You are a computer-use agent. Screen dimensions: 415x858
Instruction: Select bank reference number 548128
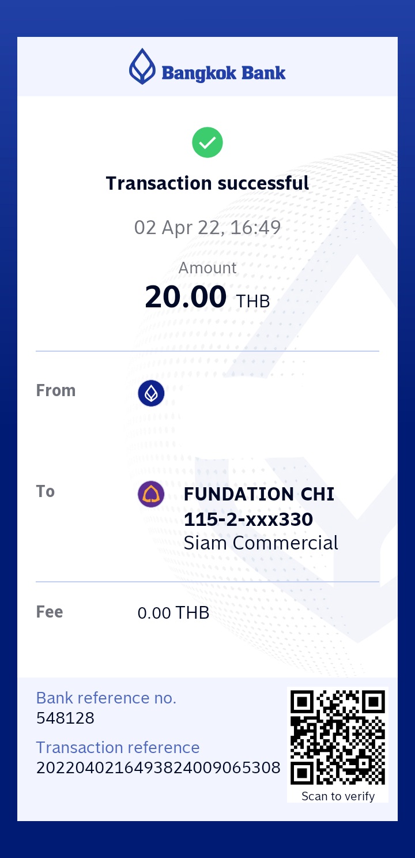click(x=65, y=718)
